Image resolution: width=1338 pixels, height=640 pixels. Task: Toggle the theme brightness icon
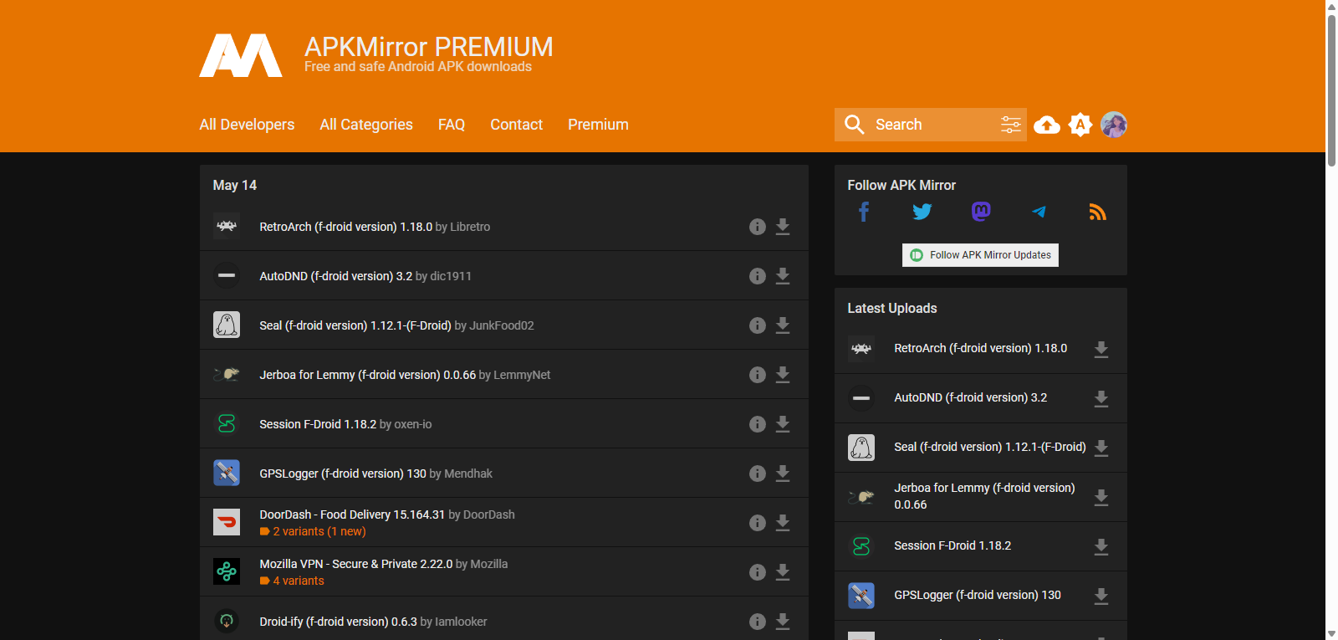(1080, 125)
